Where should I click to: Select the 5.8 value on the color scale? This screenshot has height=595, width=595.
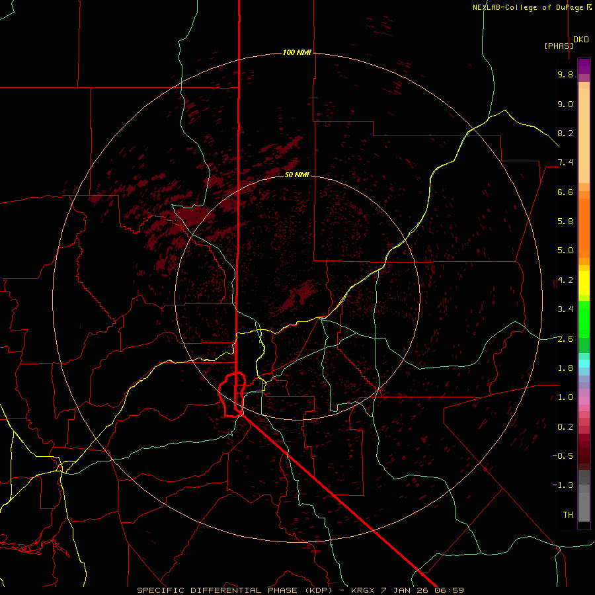[x=565, y=221]
